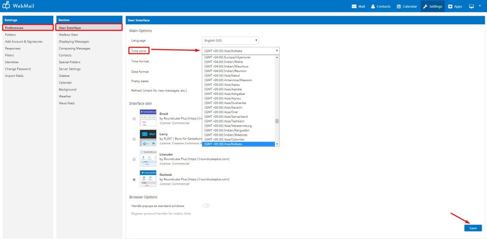The height and width of the screenshot is (243, 487).
Task: Click the monitor icon in top bar
Action: pyautogui.click(x=471, y=6)
